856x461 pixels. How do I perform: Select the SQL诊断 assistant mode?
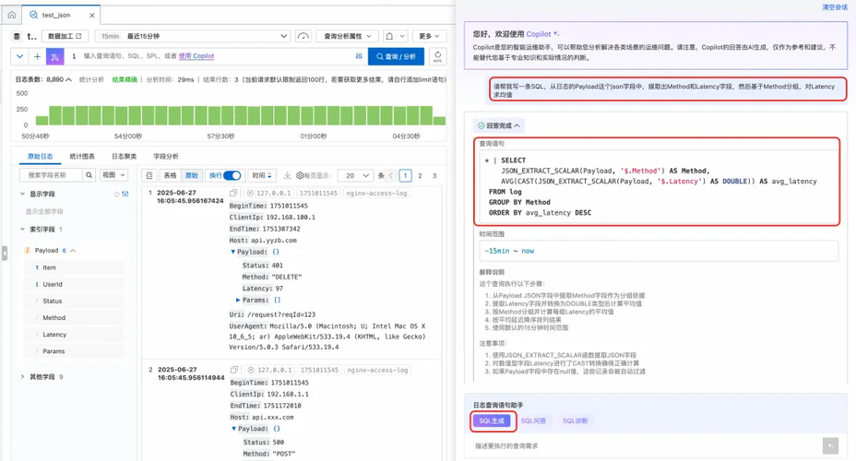pos(575,420)
